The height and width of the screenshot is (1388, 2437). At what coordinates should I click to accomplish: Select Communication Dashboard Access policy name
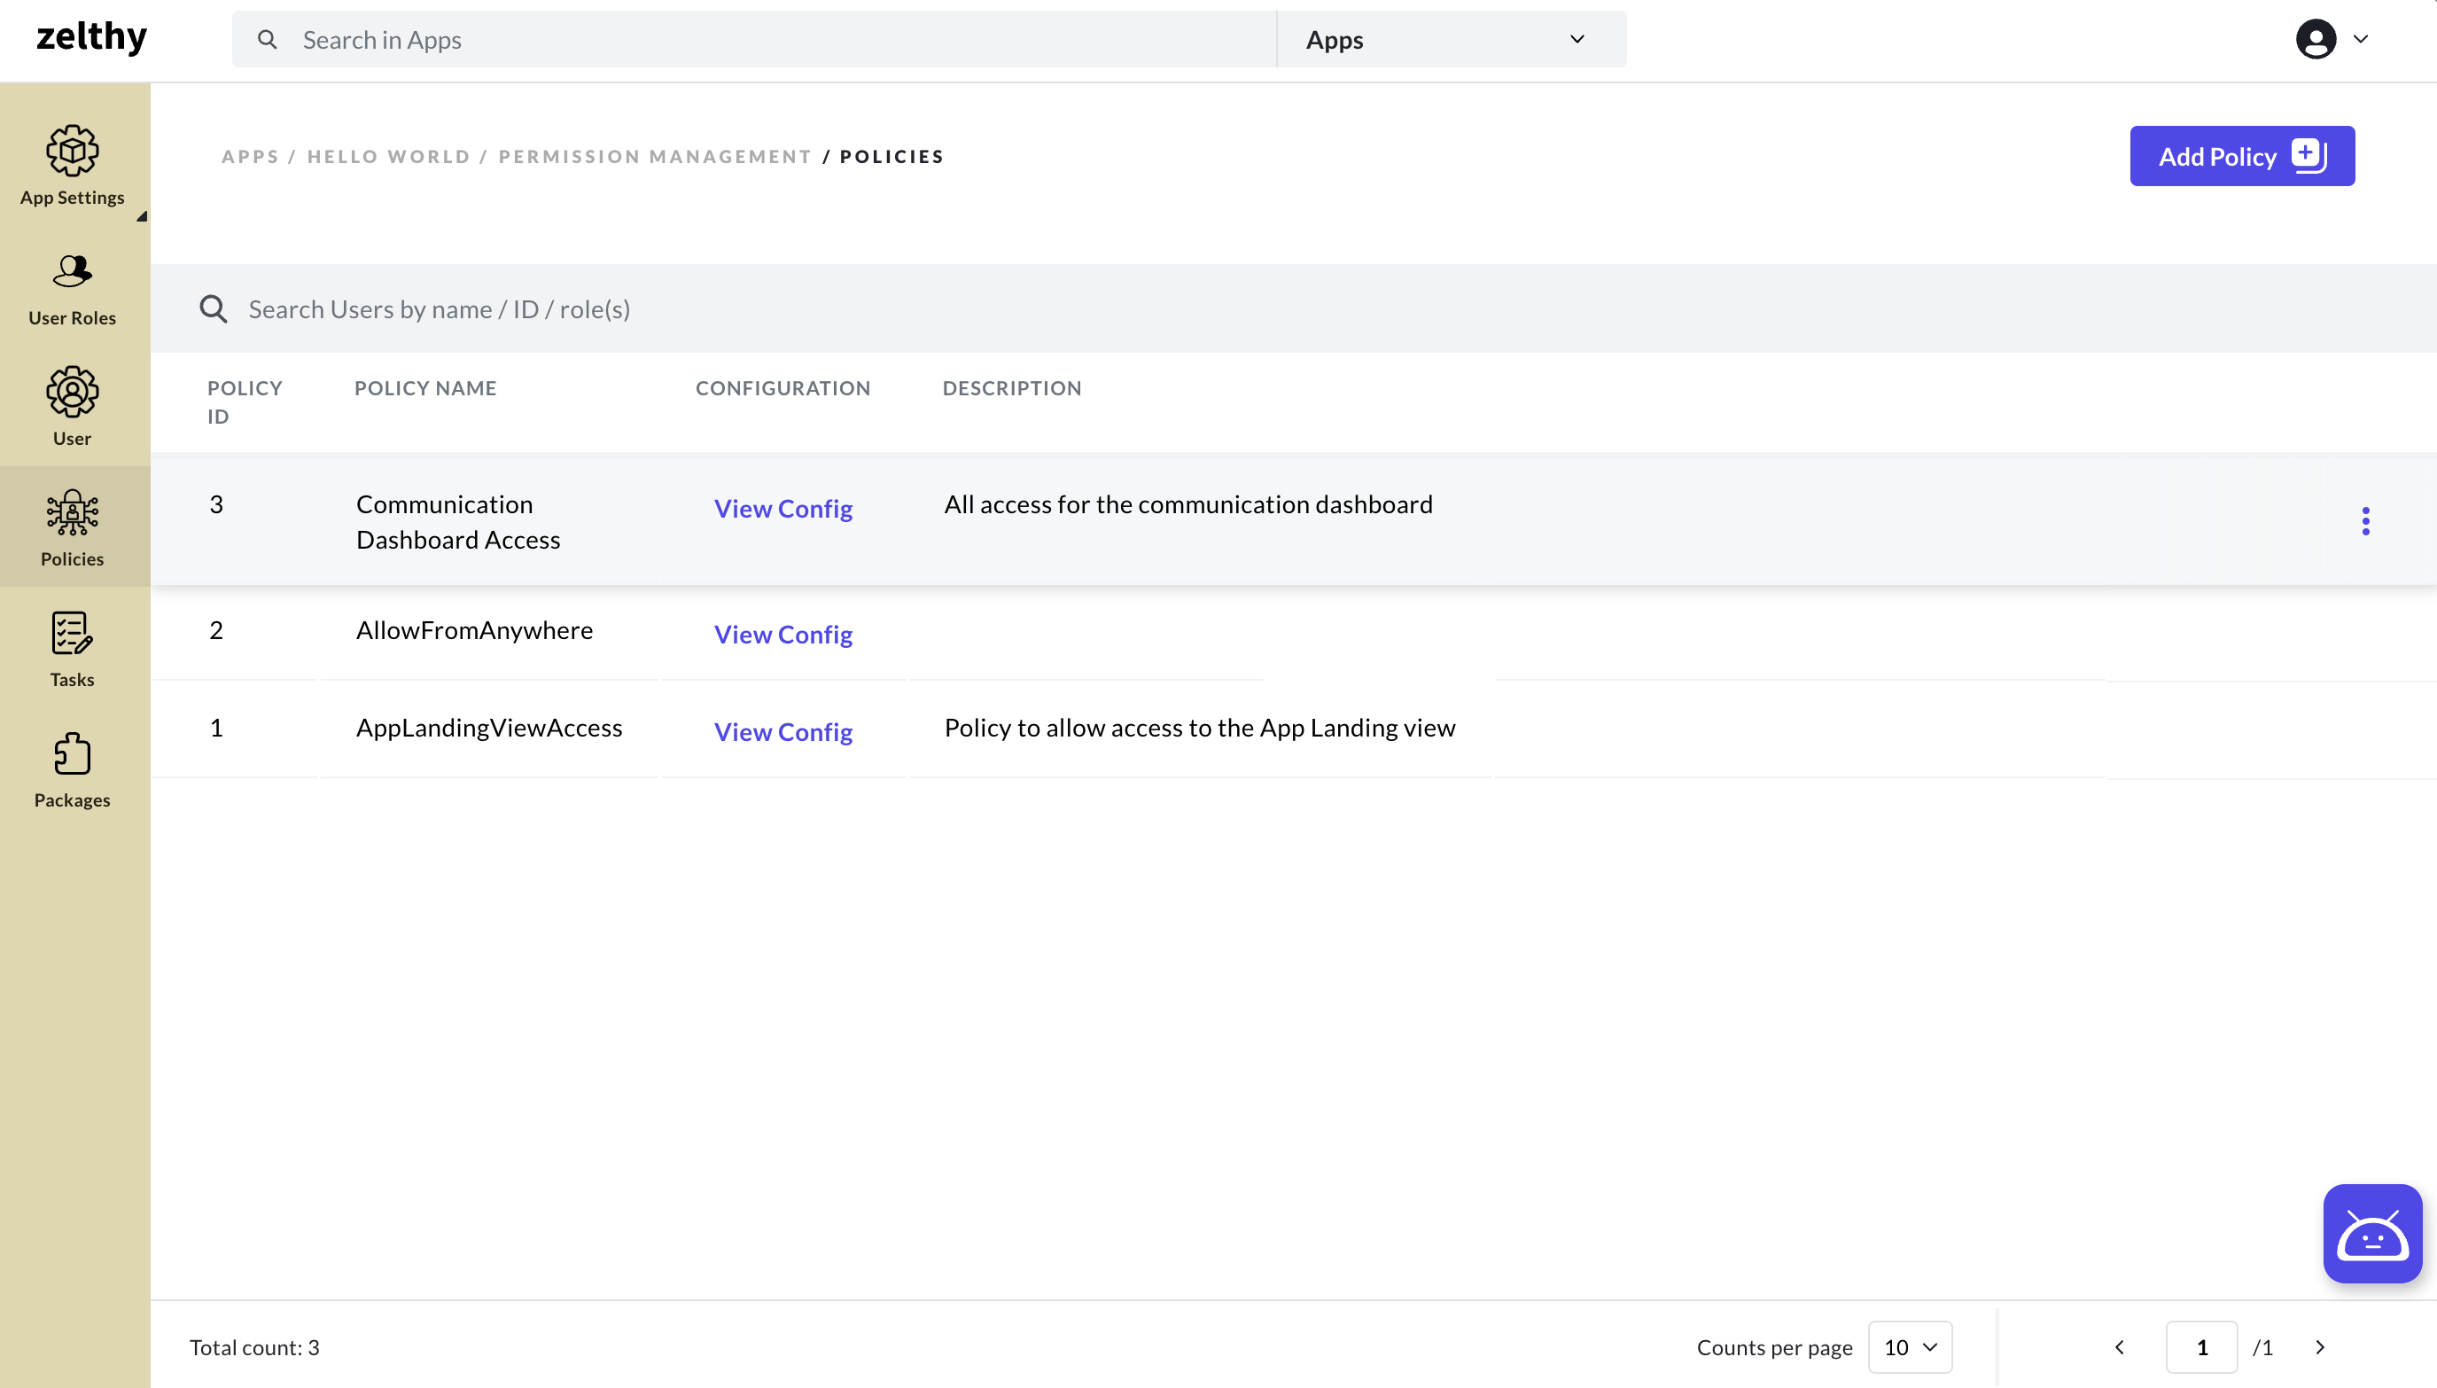[458, 521]
